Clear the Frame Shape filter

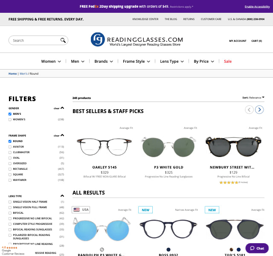[x=57, y=136]
